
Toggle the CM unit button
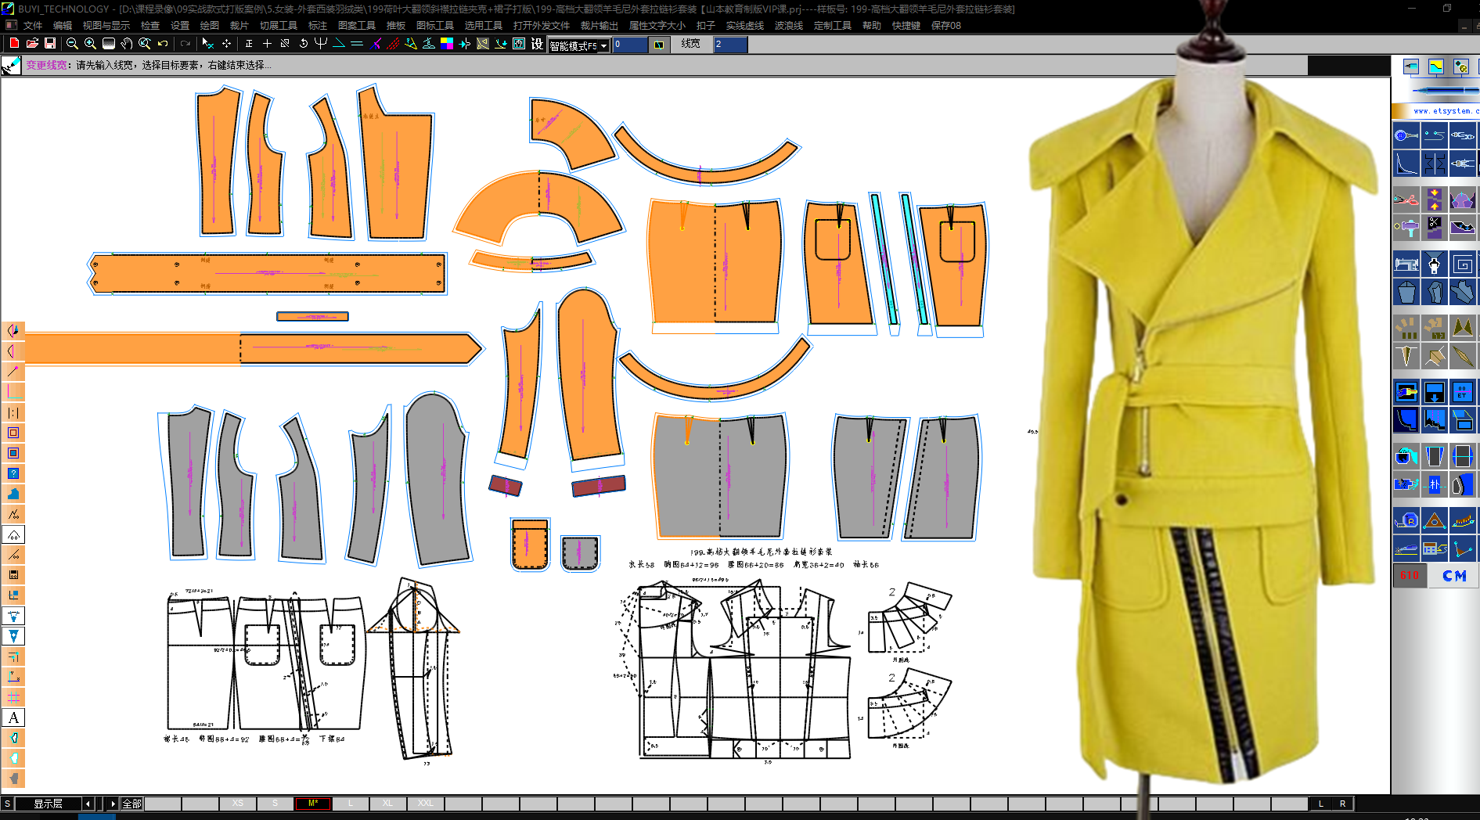coord(1454,576)
